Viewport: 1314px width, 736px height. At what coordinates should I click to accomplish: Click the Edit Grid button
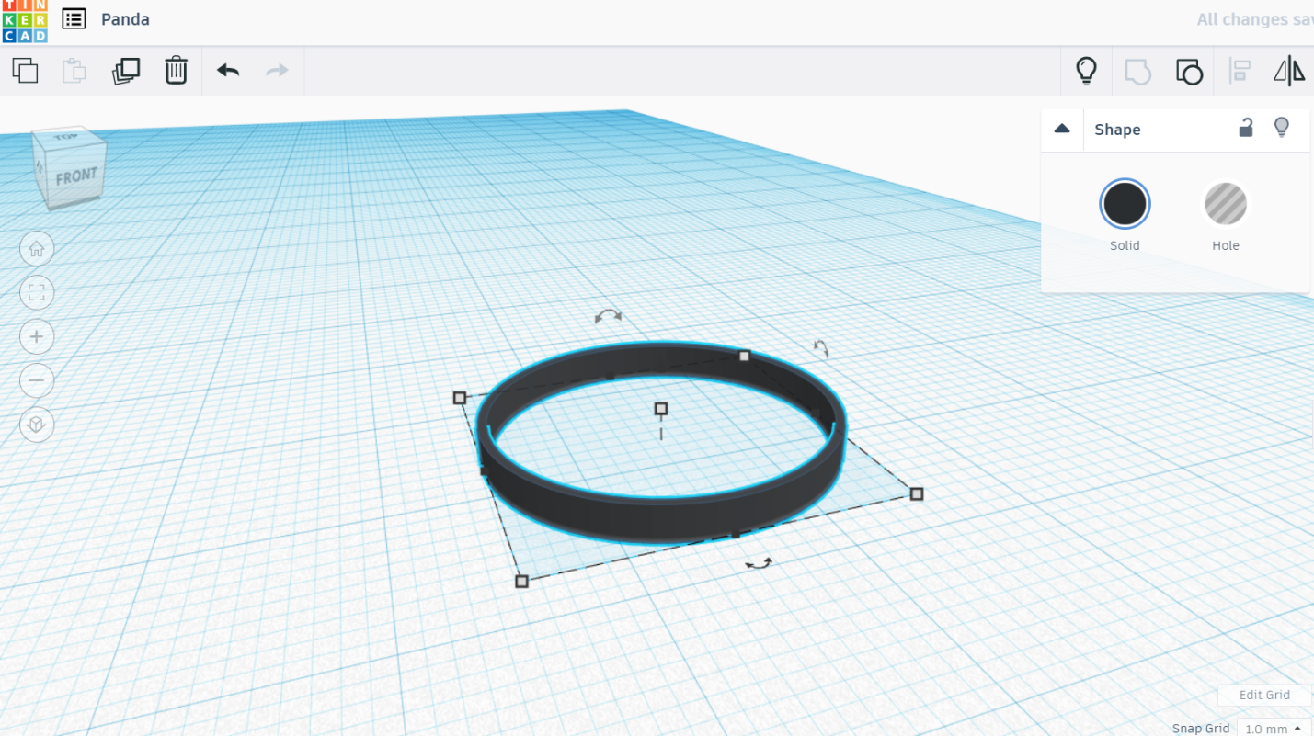point(1264,695)
